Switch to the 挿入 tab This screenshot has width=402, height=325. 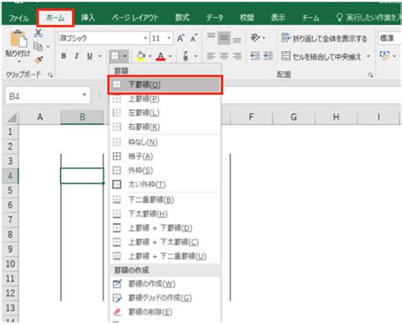(88, 18)
